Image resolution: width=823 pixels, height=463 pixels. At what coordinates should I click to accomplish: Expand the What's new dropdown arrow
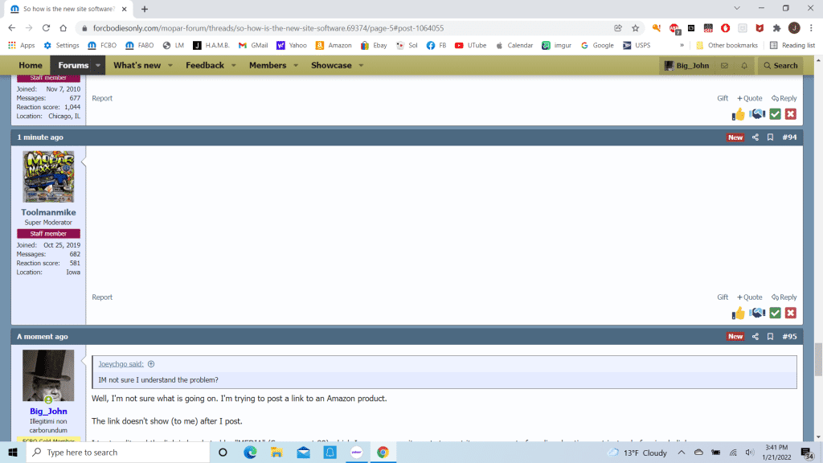point(169,66)
